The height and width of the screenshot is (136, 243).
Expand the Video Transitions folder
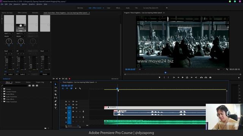tap(2, 102)
